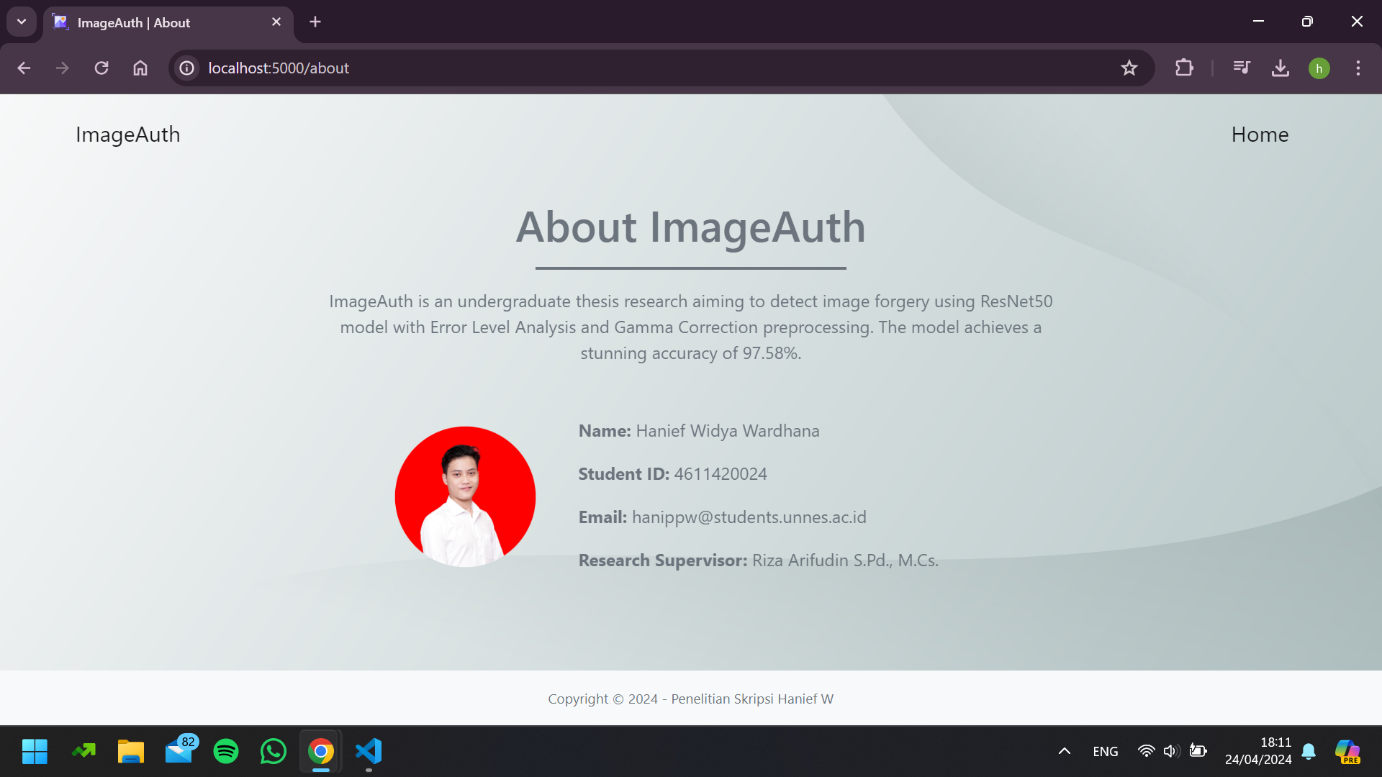Screen dimensions: 1382x777
Task: Open a new browser tab
Action: 315,22
